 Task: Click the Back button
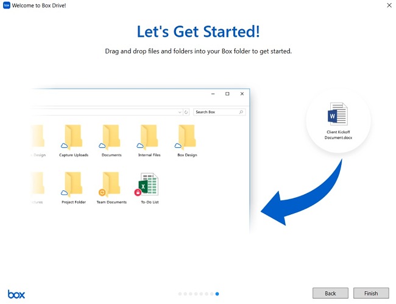pos(330,293)
